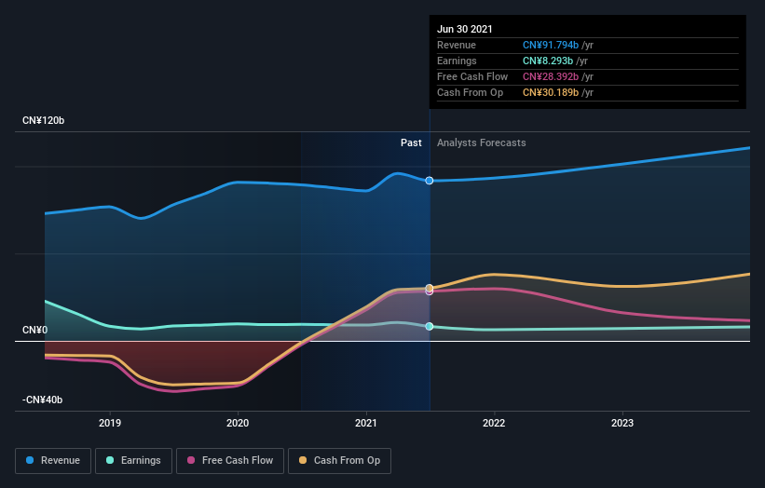Click the -CN¥40b y-axis label
This screenshot has height=488, width=765.
(43, 400)
